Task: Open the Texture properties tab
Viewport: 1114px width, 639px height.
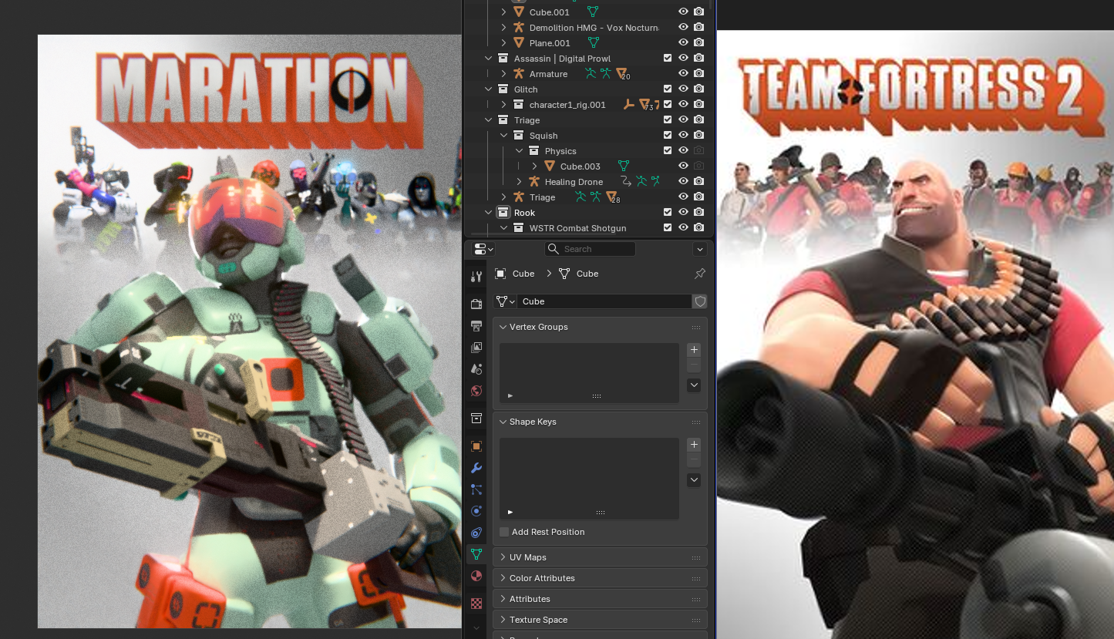Action: pos(476,604)
